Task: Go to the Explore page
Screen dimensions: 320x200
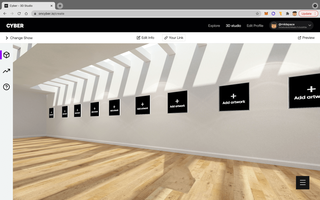Action: pyautogui.click(x=214, y=26)
